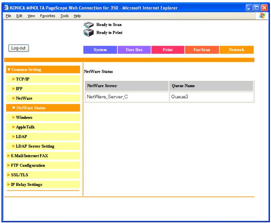
Task: Click the scanner status icon
Action: (89, 25)
